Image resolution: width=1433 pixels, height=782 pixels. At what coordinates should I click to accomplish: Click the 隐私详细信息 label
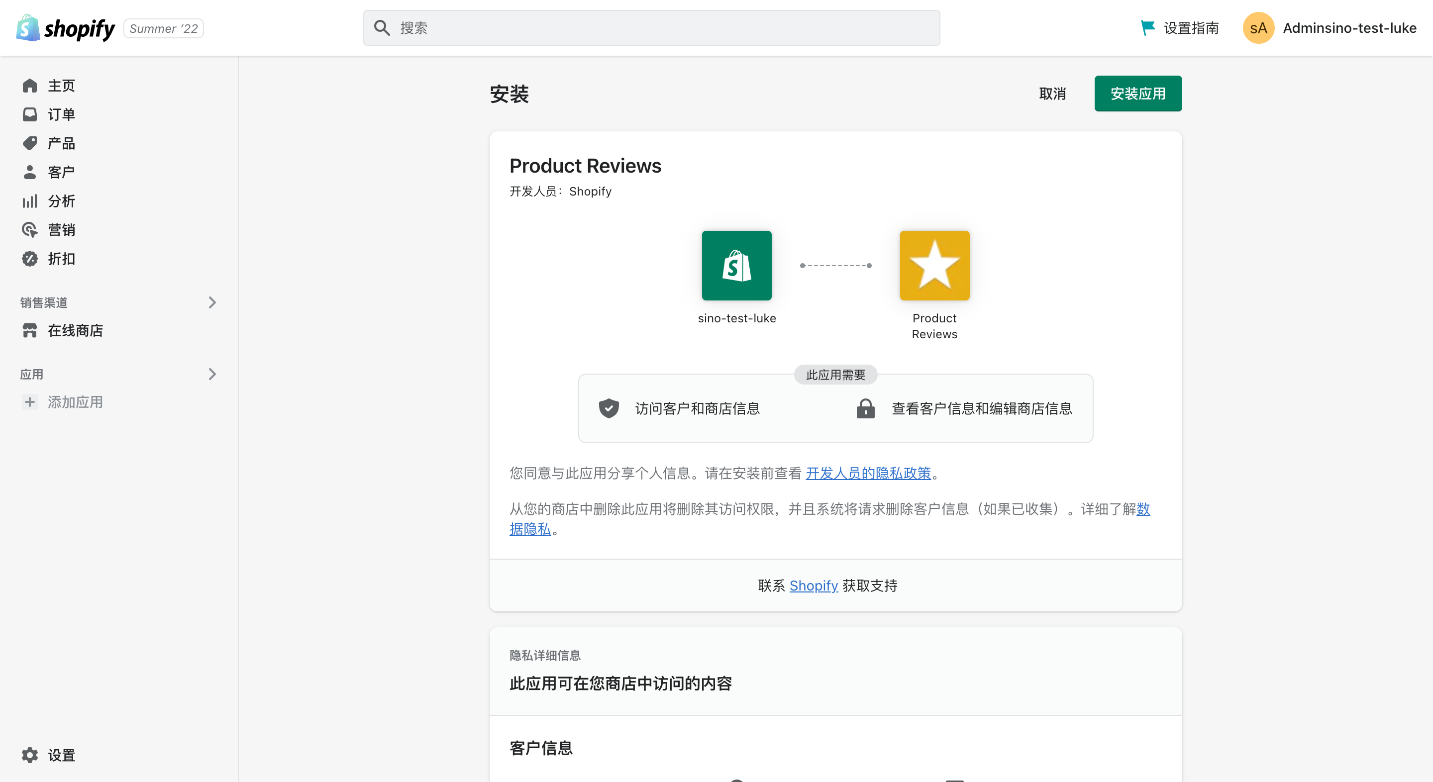point(545,655)
